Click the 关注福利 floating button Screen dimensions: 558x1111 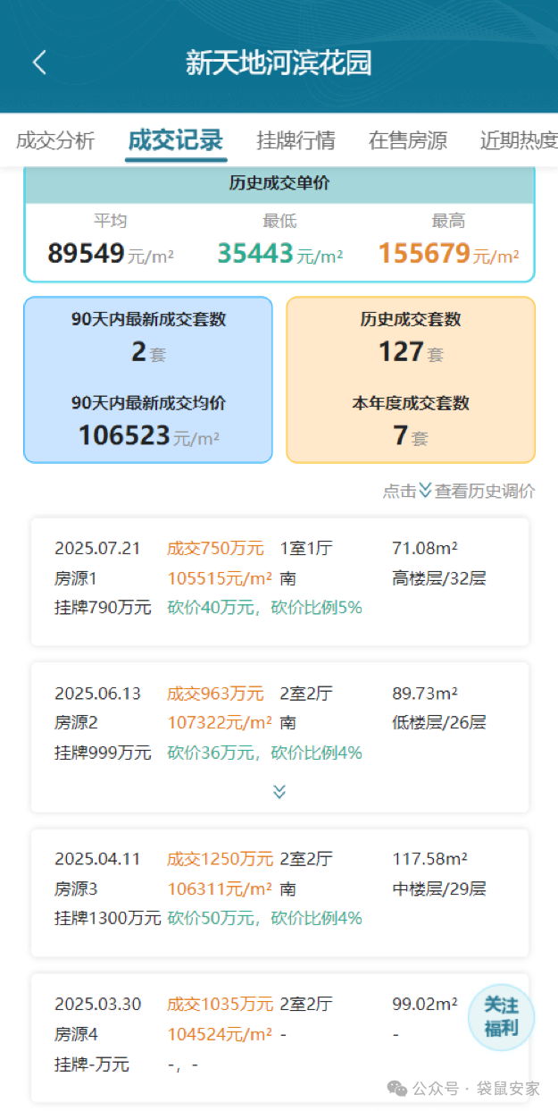click(x=501, y=1017)
